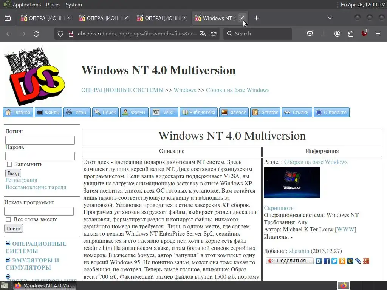Open the tracking protection shield icon

point(60,34)
